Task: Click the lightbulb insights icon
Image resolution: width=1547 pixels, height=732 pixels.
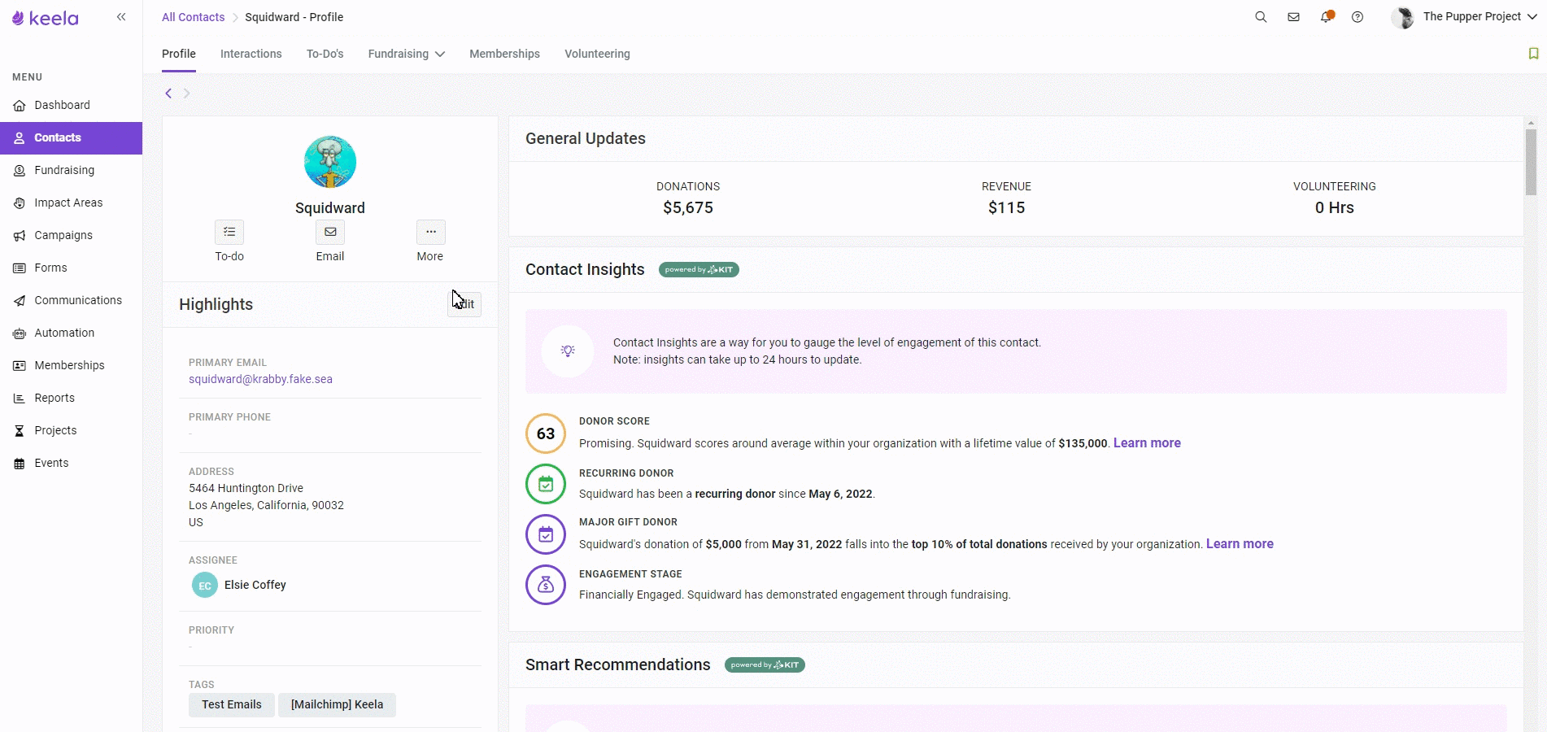Action: coord(568,351)
